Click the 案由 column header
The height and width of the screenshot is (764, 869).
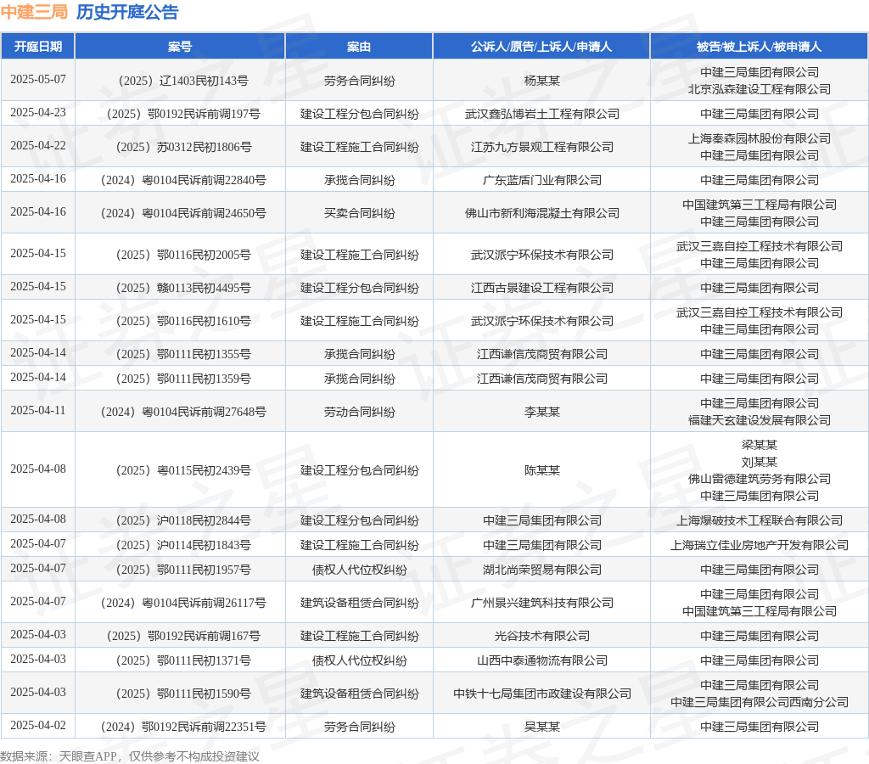pos(359,47)
